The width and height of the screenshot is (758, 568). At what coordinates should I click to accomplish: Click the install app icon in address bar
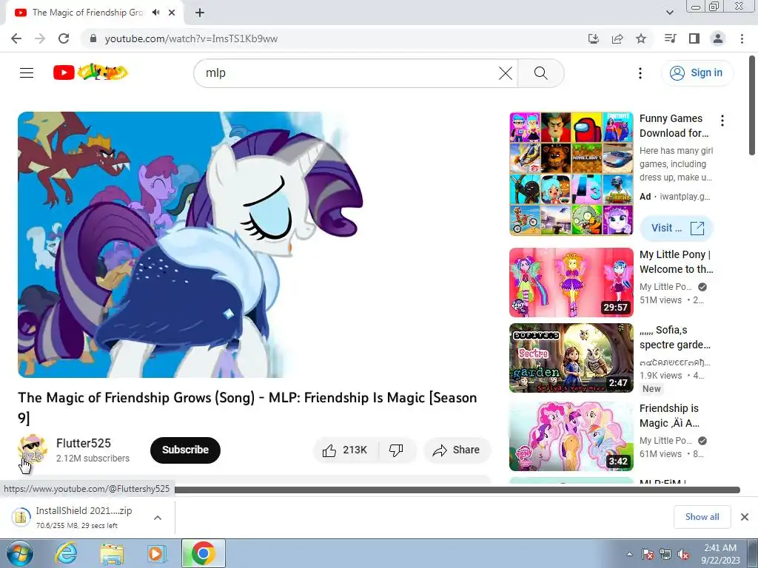(x=593, y=38)
